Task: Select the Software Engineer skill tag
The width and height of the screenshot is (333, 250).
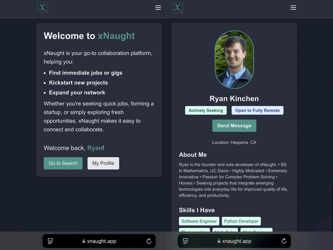Action: tap(199, 221)
